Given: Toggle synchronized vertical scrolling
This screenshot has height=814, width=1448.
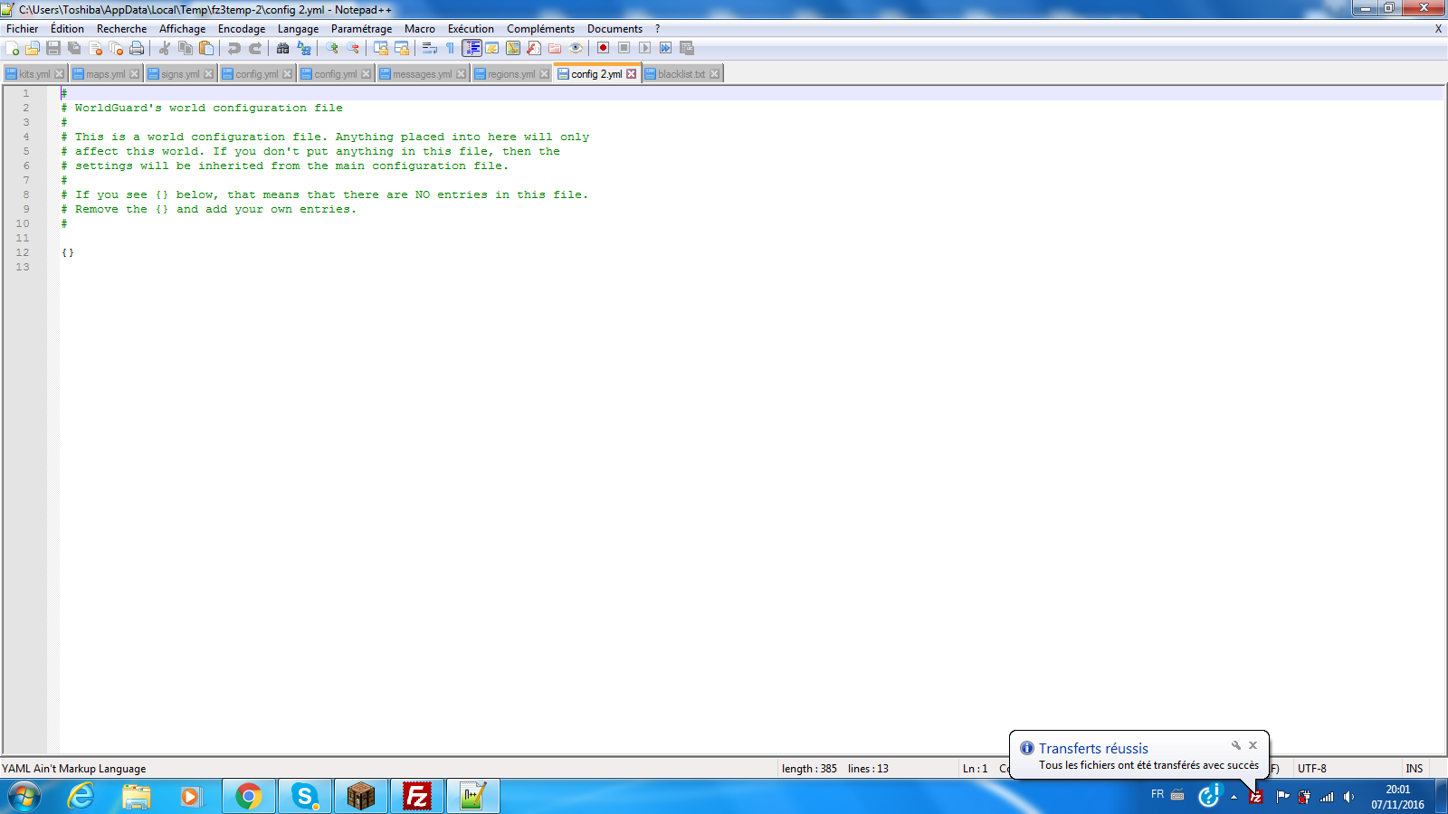Looking at the screenshot, I should tap(381, 48).
